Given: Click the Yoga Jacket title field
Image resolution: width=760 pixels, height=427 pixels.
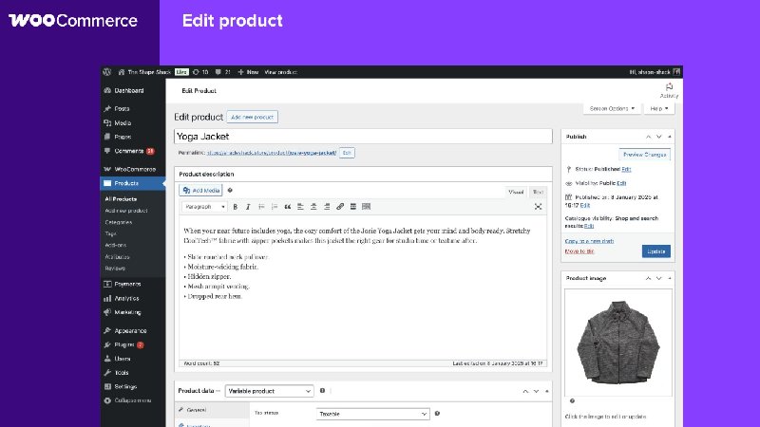Looking at the screenshot, I should [363, 136].
